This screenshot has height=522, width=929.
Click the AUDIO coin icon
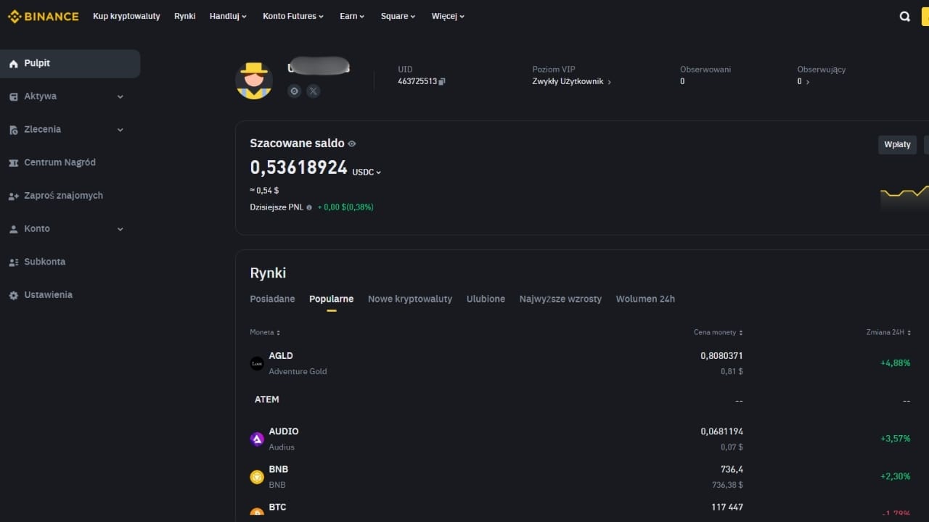click(x=257, y=439)
